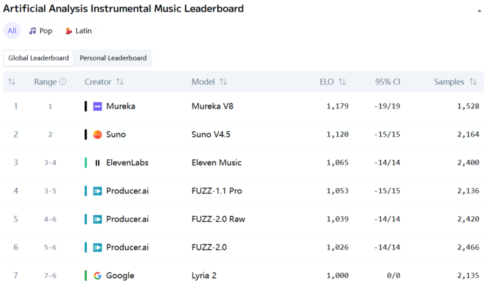
Task: Click the Suno logo icon
Action: [x=97, y=135]
